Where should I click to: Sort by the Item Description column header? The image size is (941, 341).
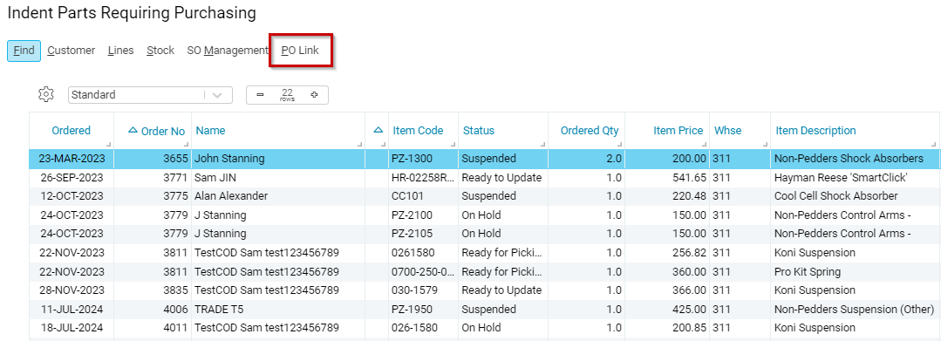[x=815, y=130]
